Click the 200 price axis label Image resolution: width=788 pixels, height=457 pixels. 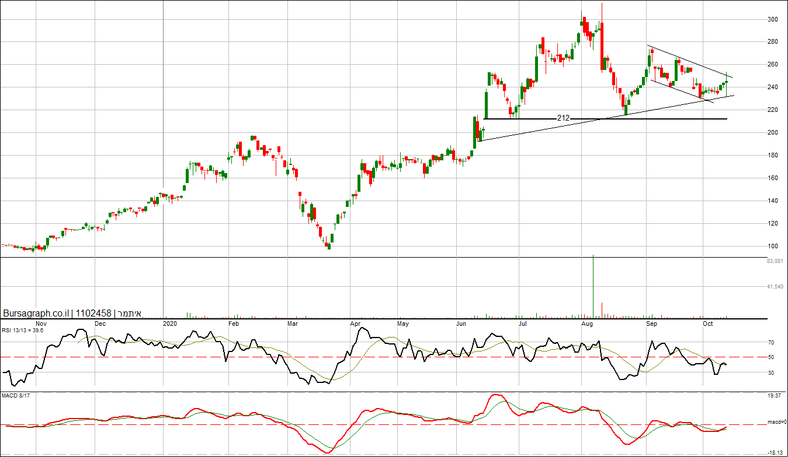(x=772, y=133)
